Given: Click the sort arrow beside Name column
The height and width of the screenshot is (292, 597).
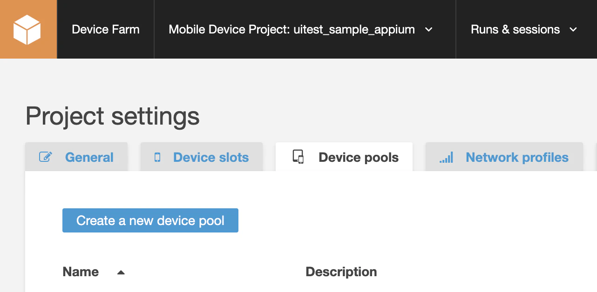Looking at the screenshot, I should (x=121, y=272).
